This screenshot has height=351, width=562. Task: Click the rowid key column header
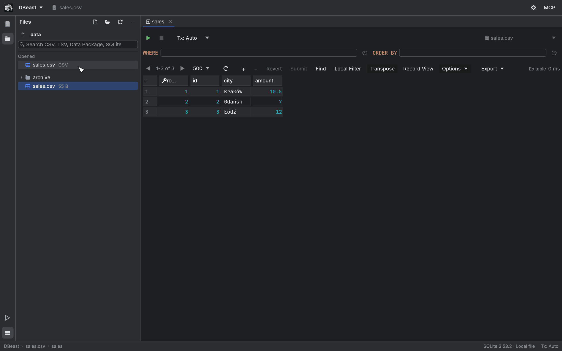coord(174,81)
